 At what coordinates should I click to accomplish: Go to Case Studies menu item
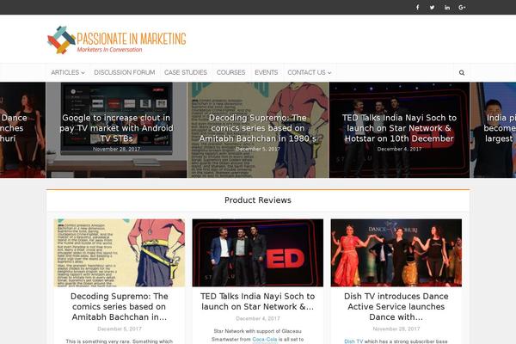click(186, 72)
